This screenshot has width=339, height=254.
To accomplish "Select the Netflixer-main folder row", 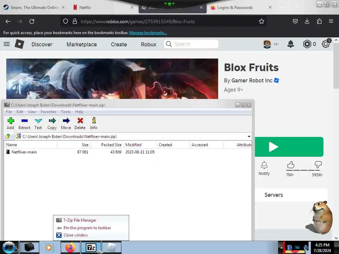I will tap(127, 152).
